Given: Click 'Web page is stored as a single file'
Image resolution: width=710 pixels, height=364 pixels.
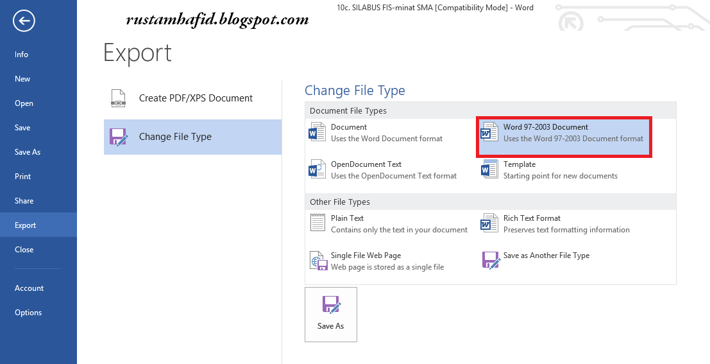Looking at the screenshot, I should (x=387, y=267).
